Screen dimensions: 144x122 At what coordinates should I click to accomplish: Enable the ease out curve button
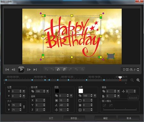(x=111, y=106)
